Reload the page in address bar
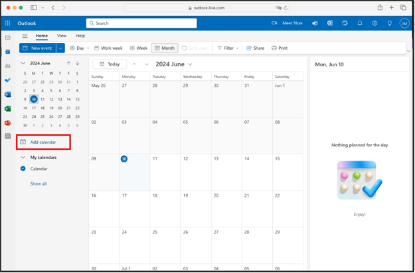Viewport: 415px width, 273px height. coord(286,8)
